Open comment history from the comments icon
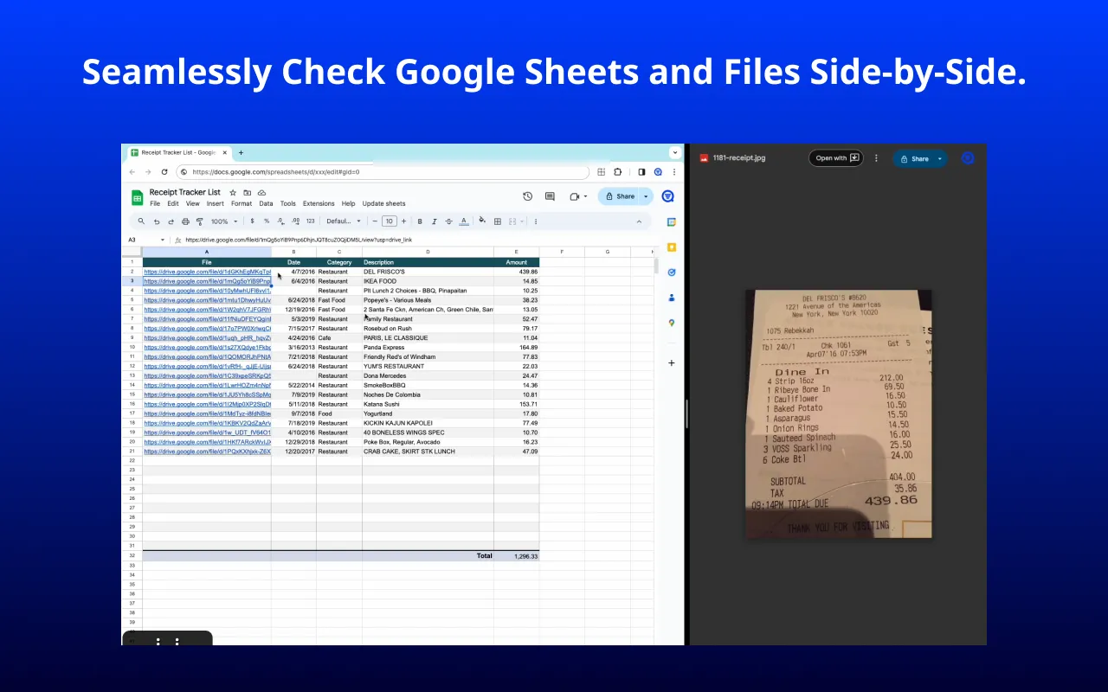This screenshot has width=1108, height=692. pyautogui.click(x=550, y=196)
